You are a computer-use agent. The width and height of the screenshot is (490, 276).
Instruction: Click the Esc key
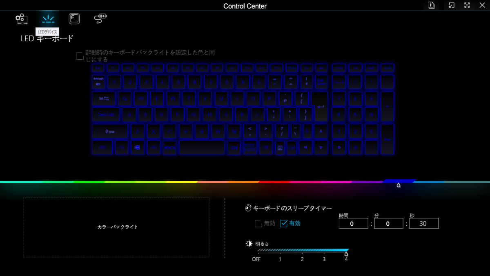point(98,67)
